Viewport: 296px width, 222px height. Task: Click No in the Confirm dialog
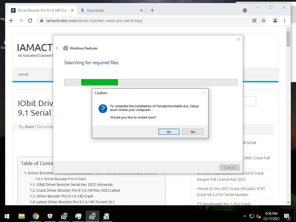point(193,132)
